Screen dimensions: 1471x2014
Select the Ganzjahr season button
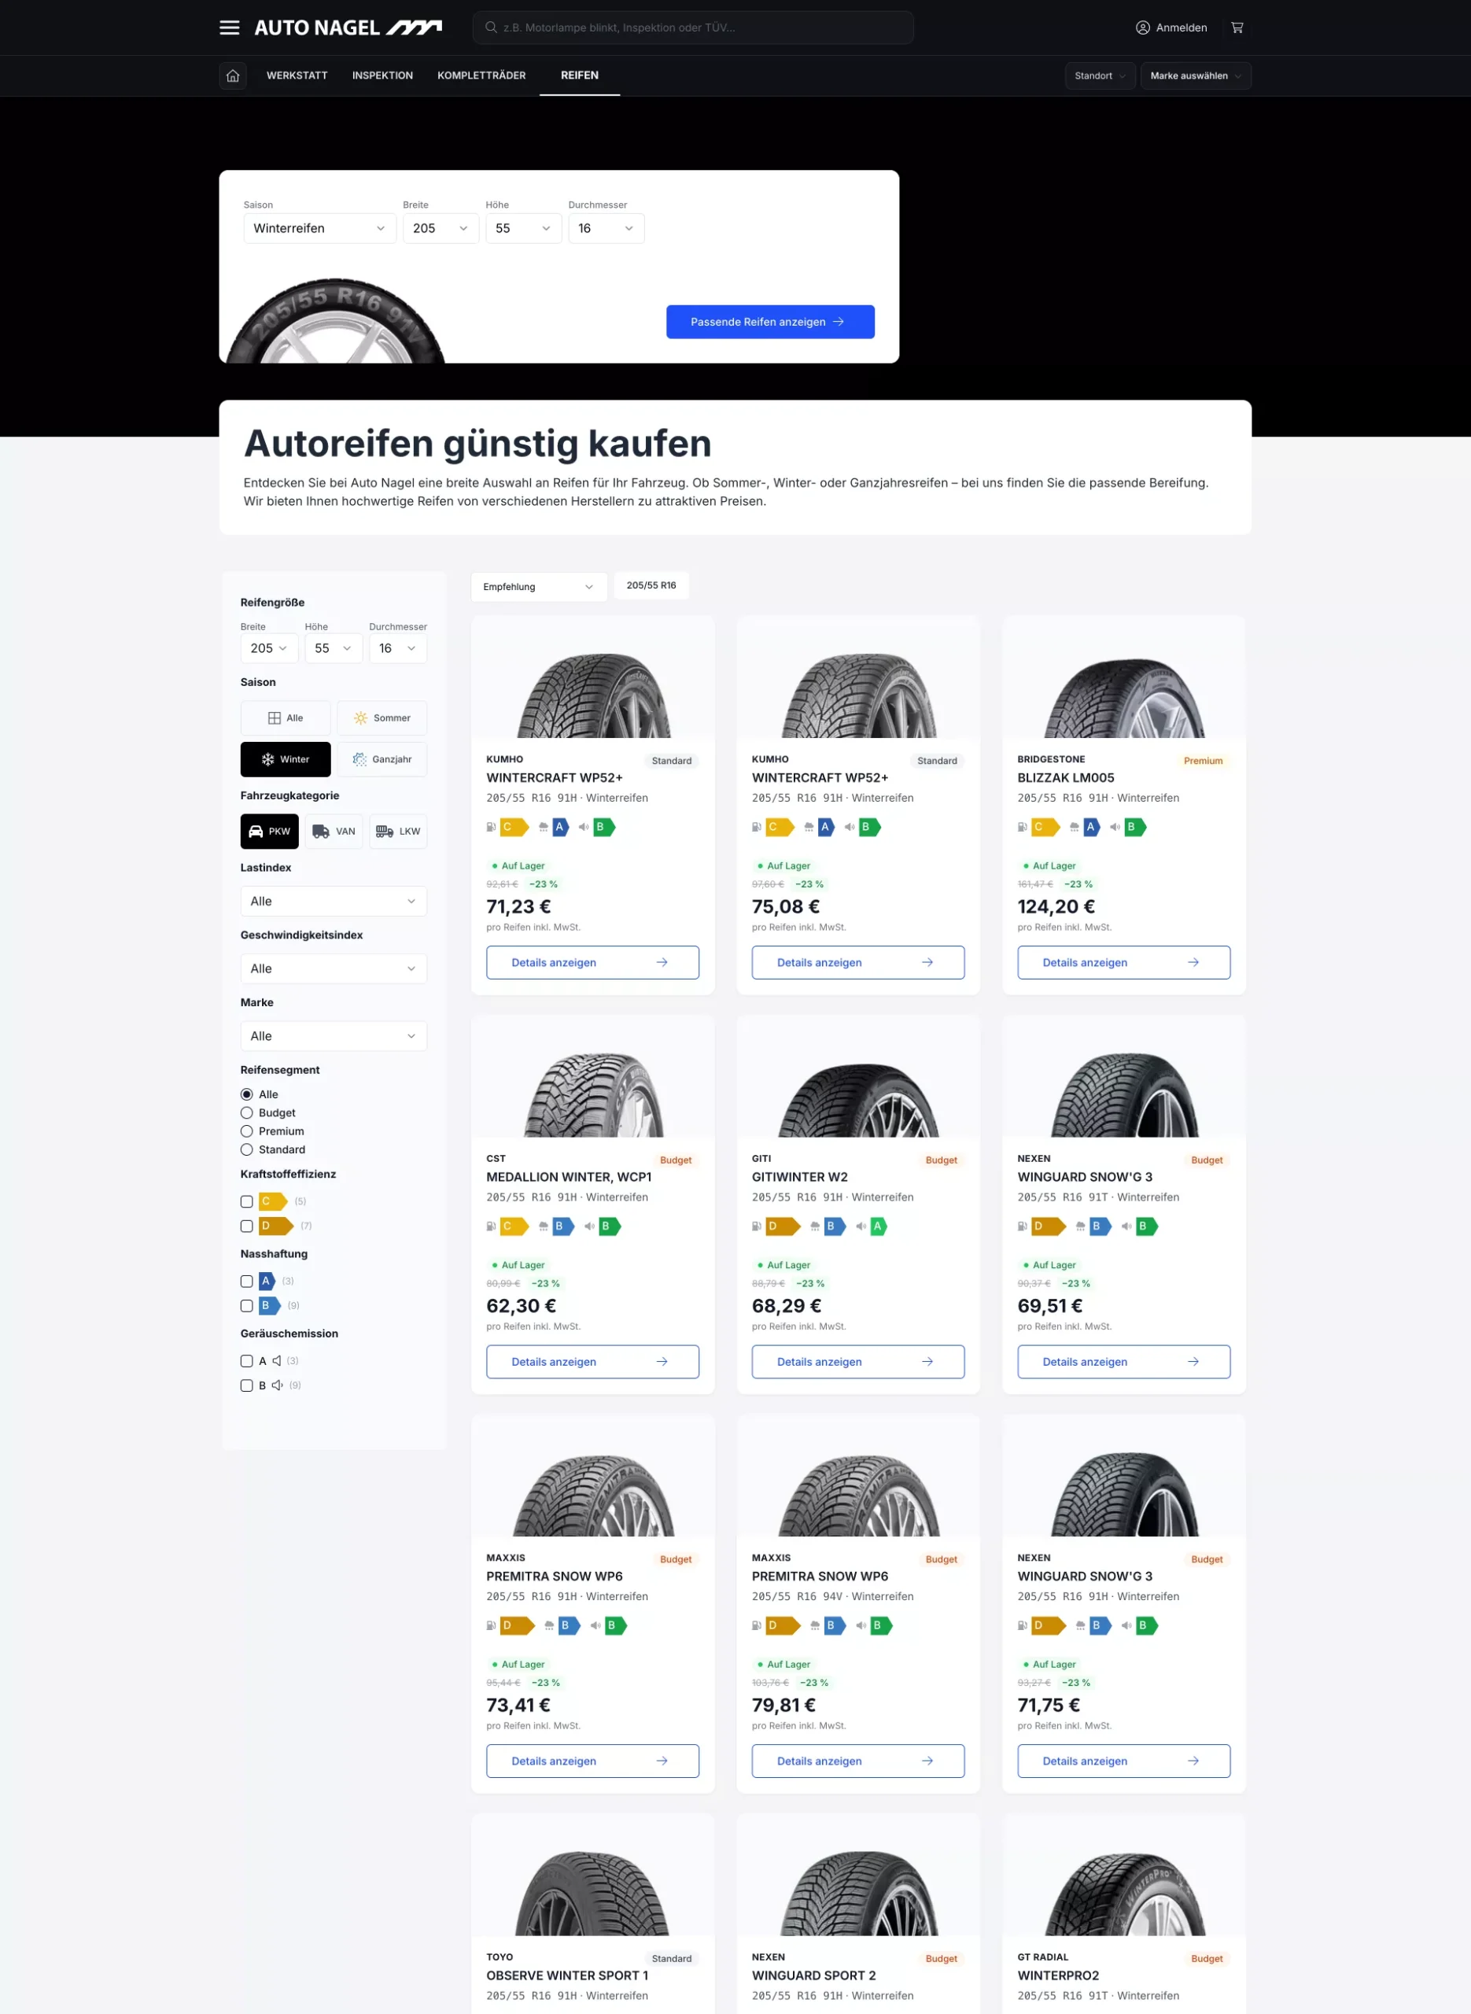click(x=382, y=759)
